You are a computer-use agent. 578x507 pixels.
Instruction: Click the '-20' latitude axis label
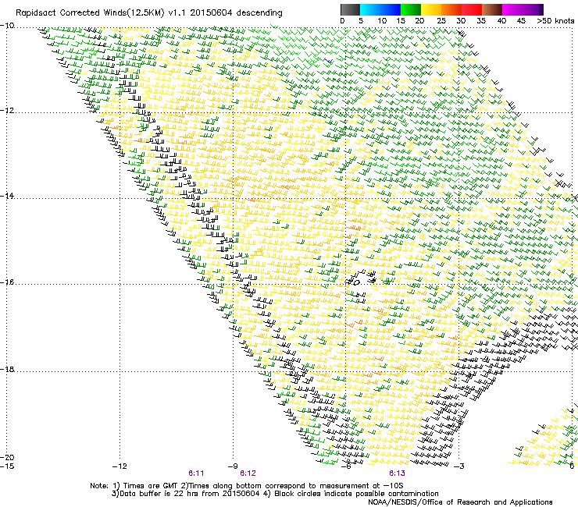pyautogui.click(x=7, y=457)
